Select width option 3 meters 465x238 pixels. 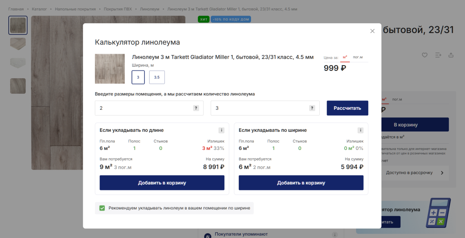coord(138,77)
